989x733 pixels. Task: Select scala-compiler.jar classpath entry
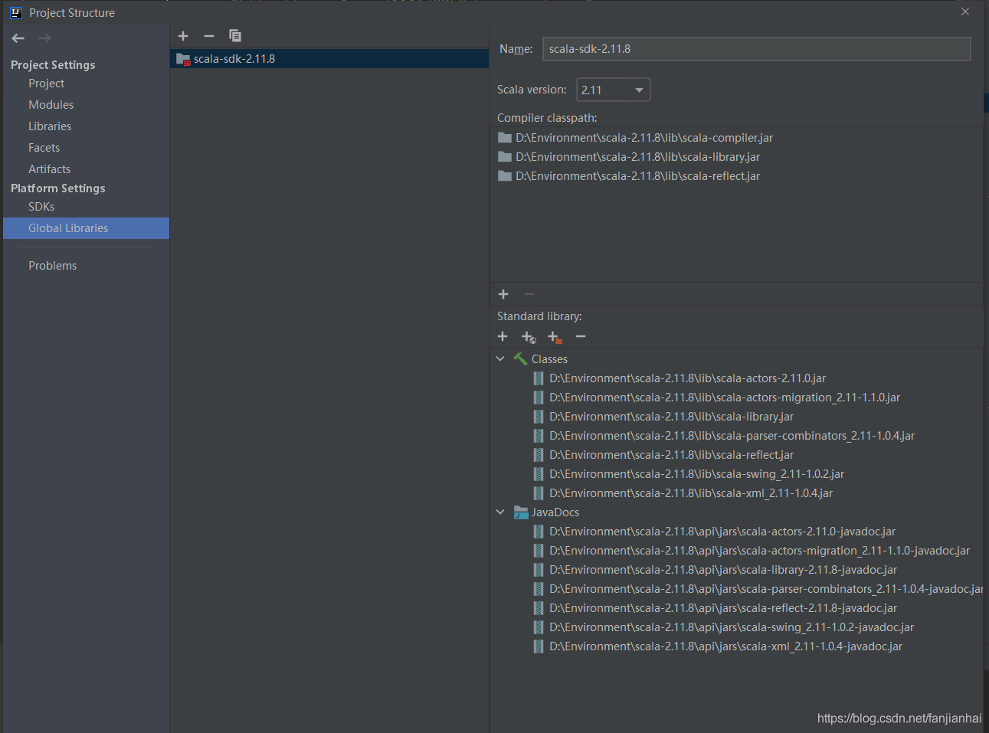644,138
